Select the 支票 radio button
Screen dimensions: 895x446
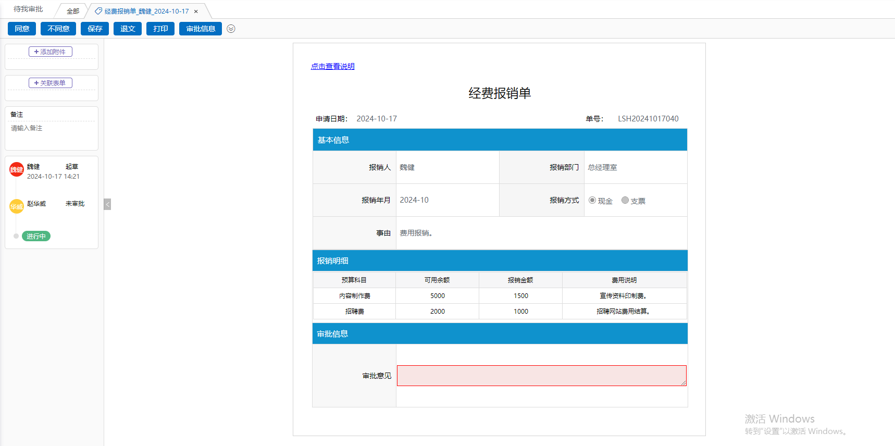point(625,200)
